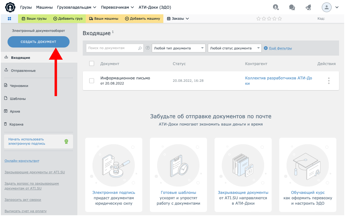
Task: Open the Грузы menu item
Action: 26,7
